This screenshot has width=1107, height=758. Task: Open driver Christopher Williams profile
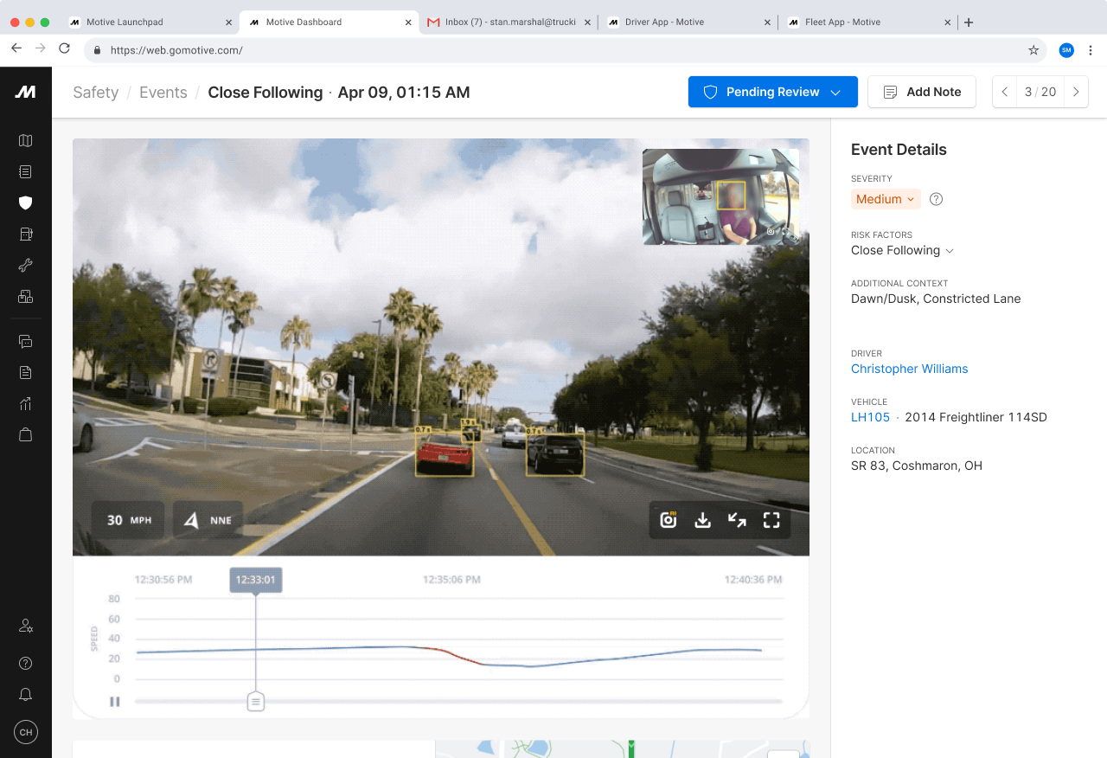point(909,369)
